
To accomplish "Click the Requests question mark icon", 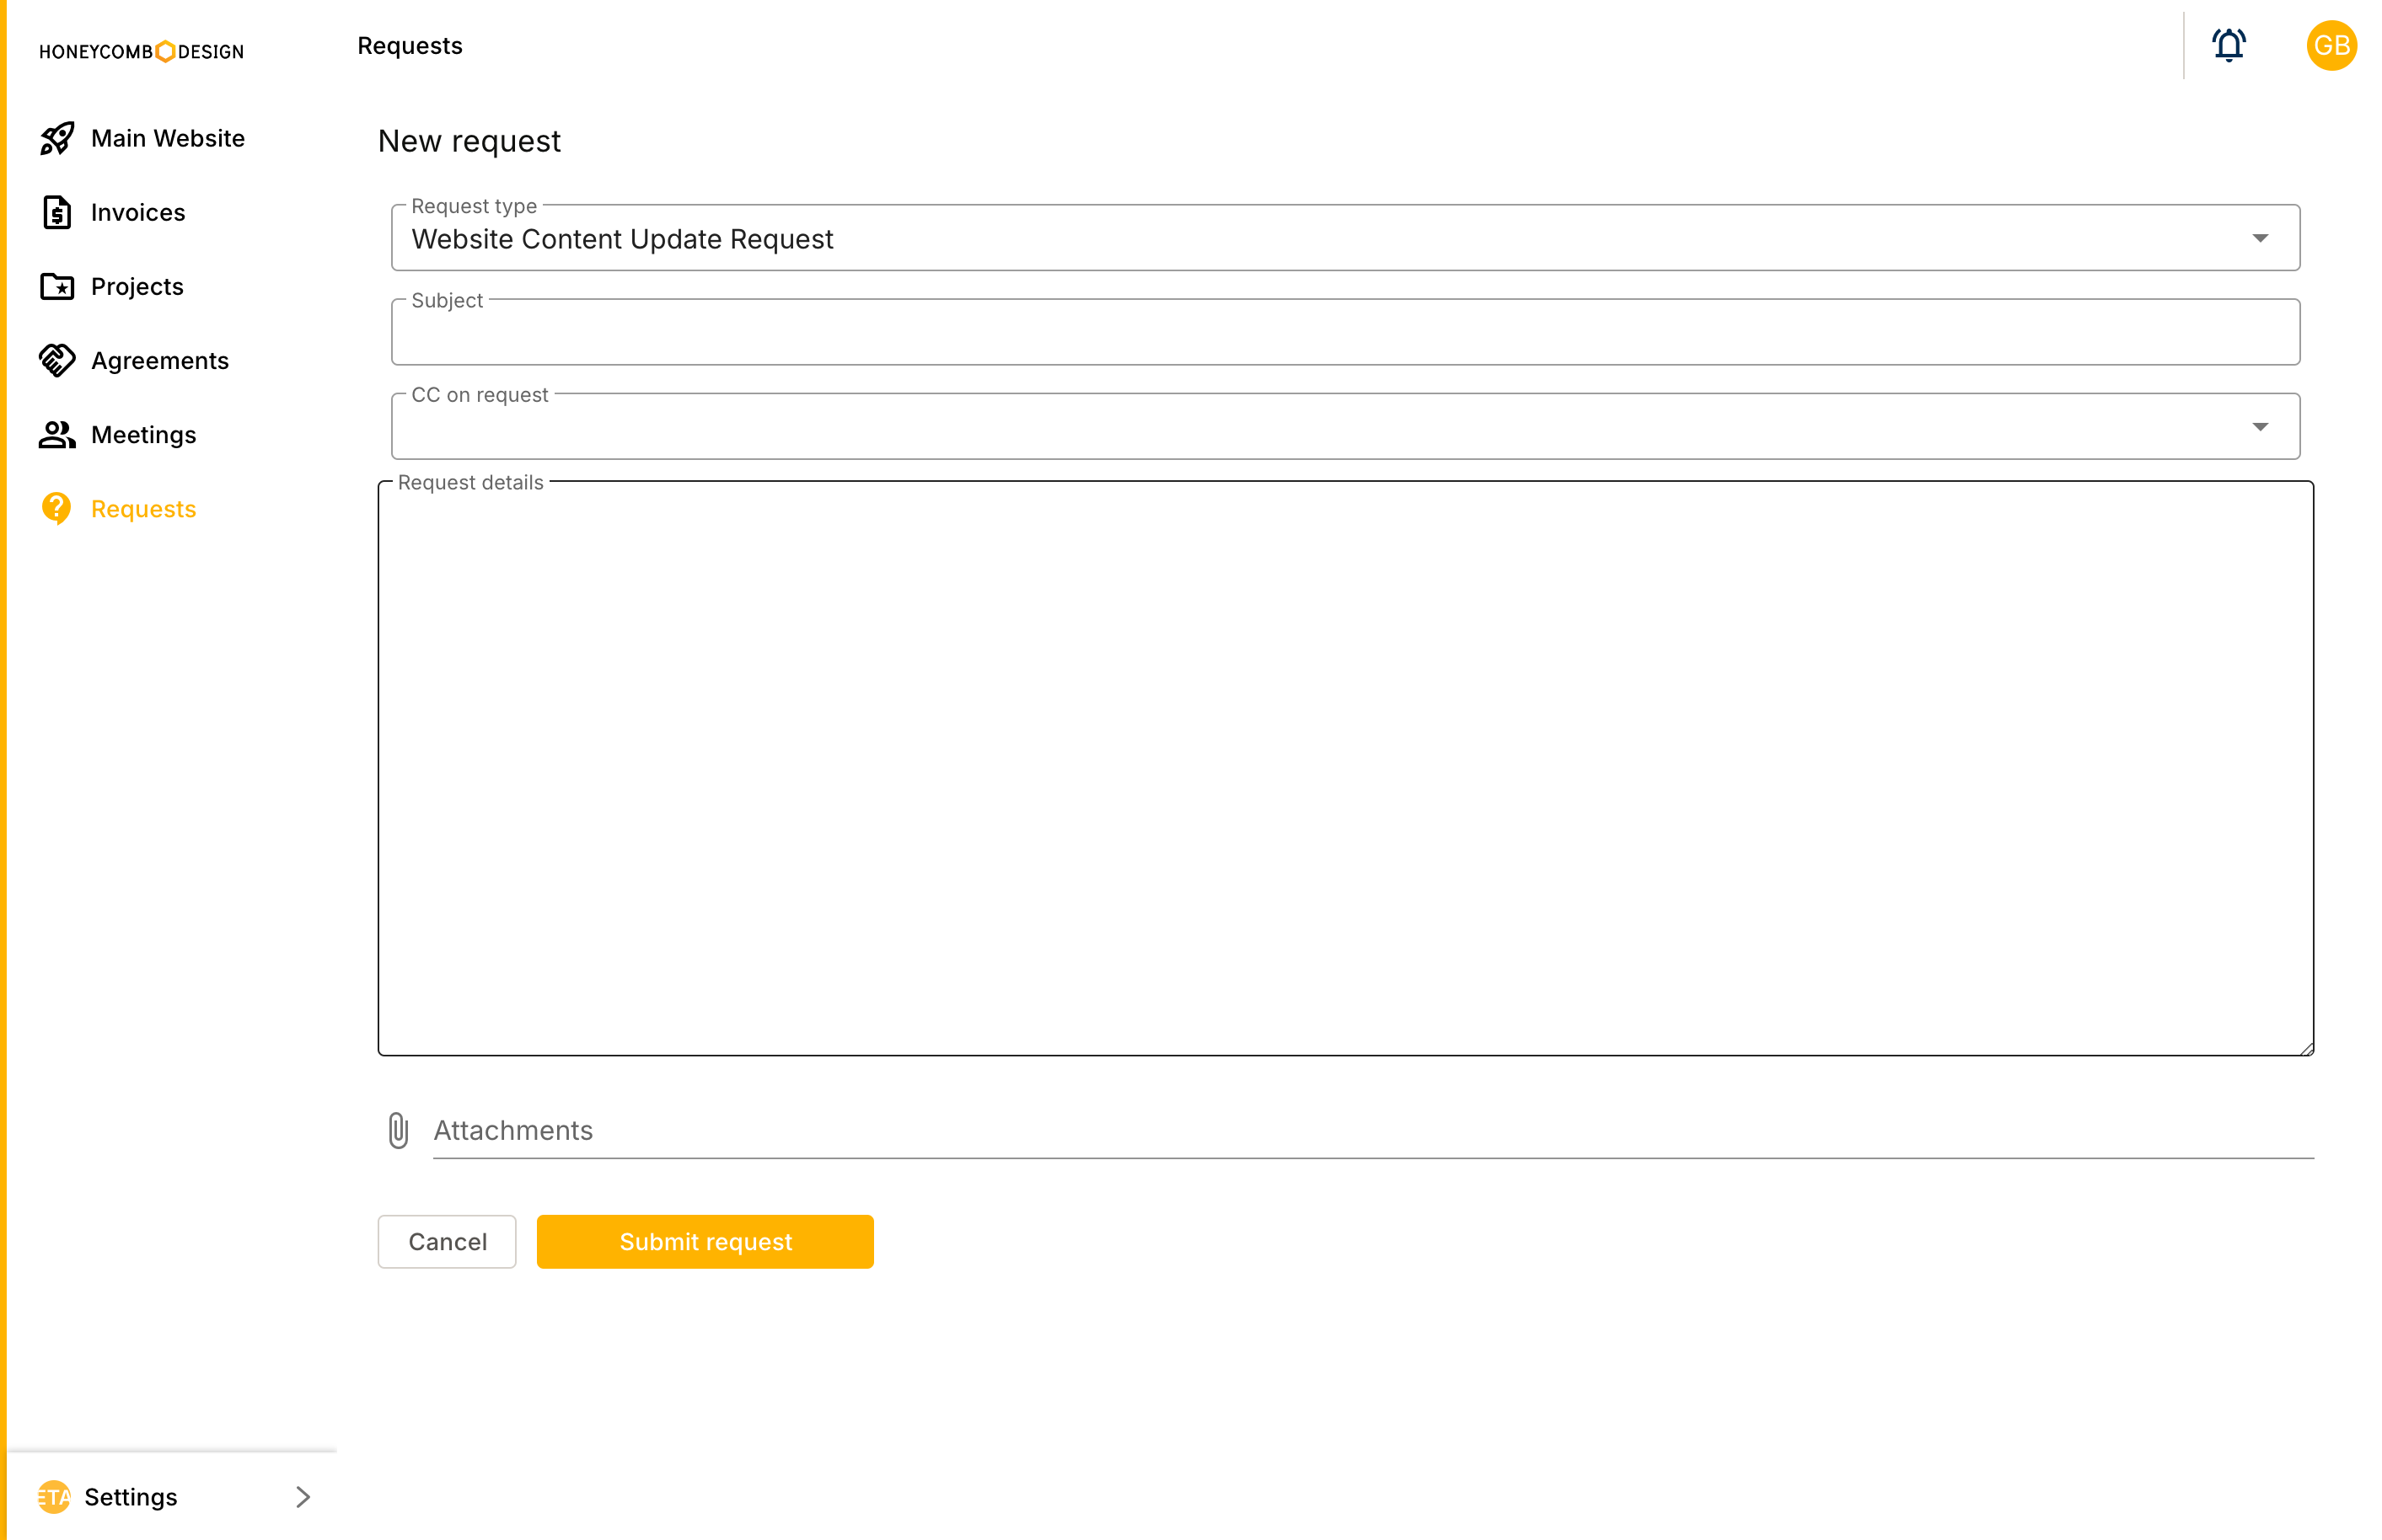I will click(57, 508).
